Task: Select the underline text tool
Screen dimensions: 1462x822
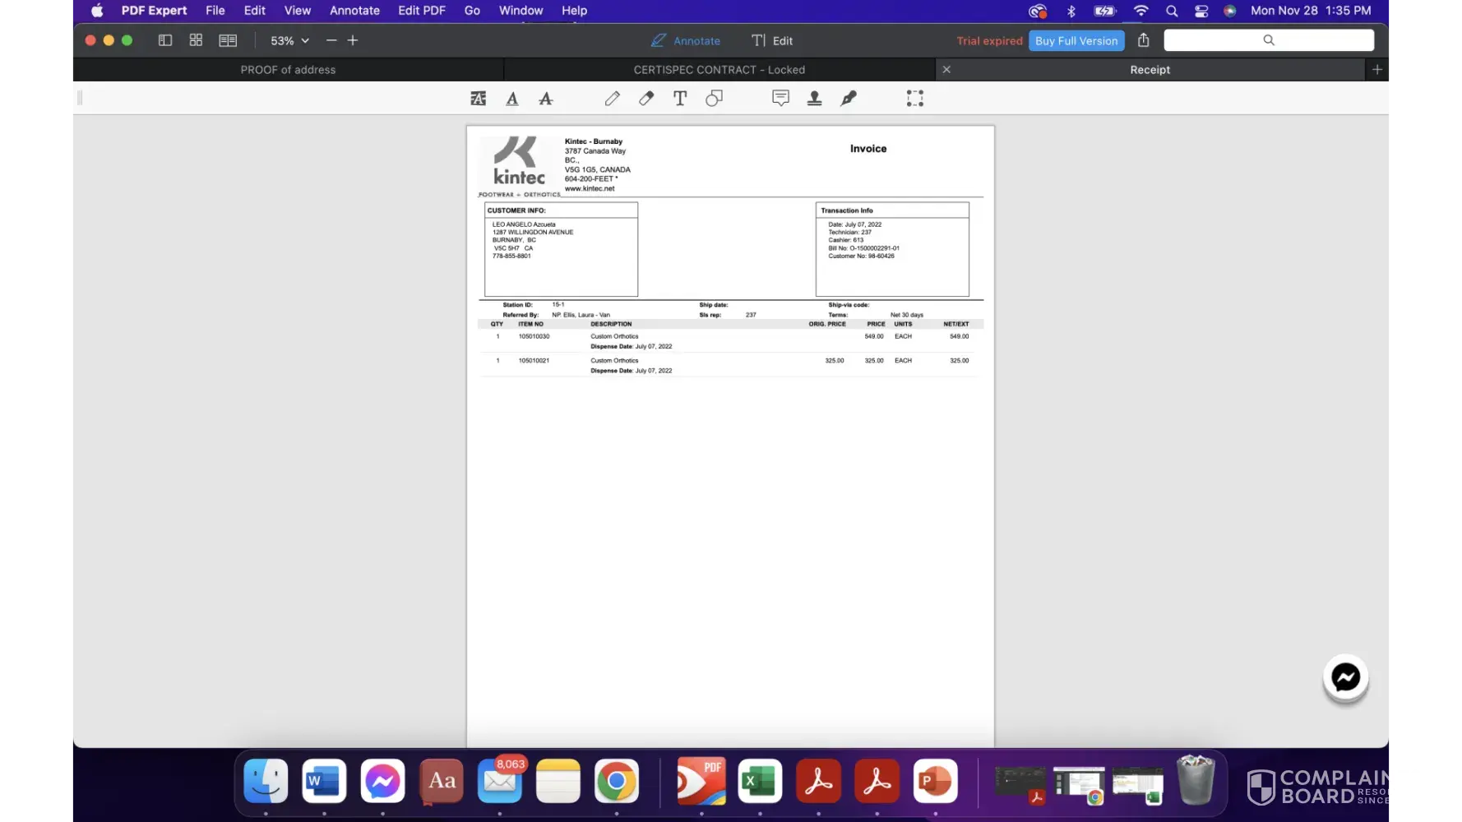Action: (x=512, y=99)
